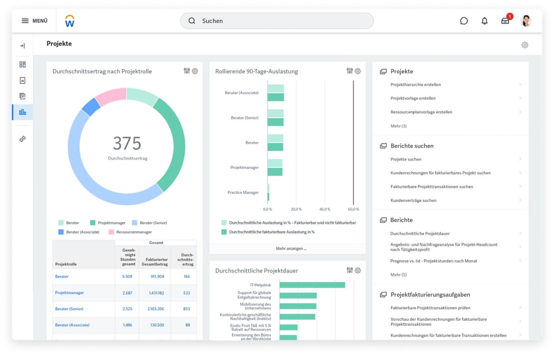Click the 2.687 hours cell
The image size is (554, 355).
pyautogui.click(x=127, y=293)
